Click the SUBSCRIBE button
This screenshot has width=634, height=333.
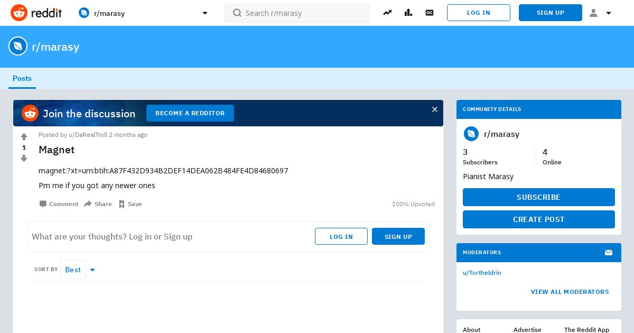tap(539, 197)
